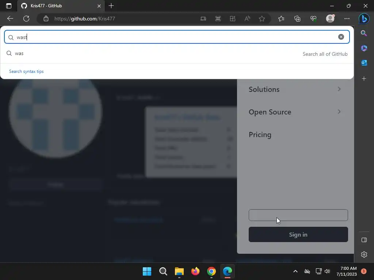Viewport: 374px width, 280px height.
Task: Launch Firefox from the taskbar
Action: click(x=195, y=271)
